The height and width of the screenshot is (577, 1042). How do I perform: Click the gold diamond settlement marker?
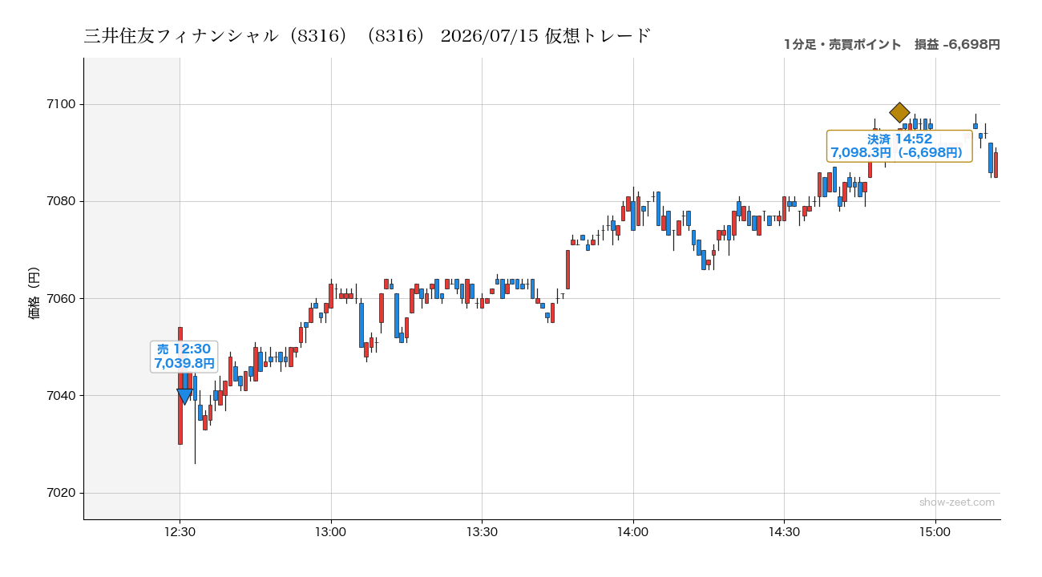click(899, 112)
